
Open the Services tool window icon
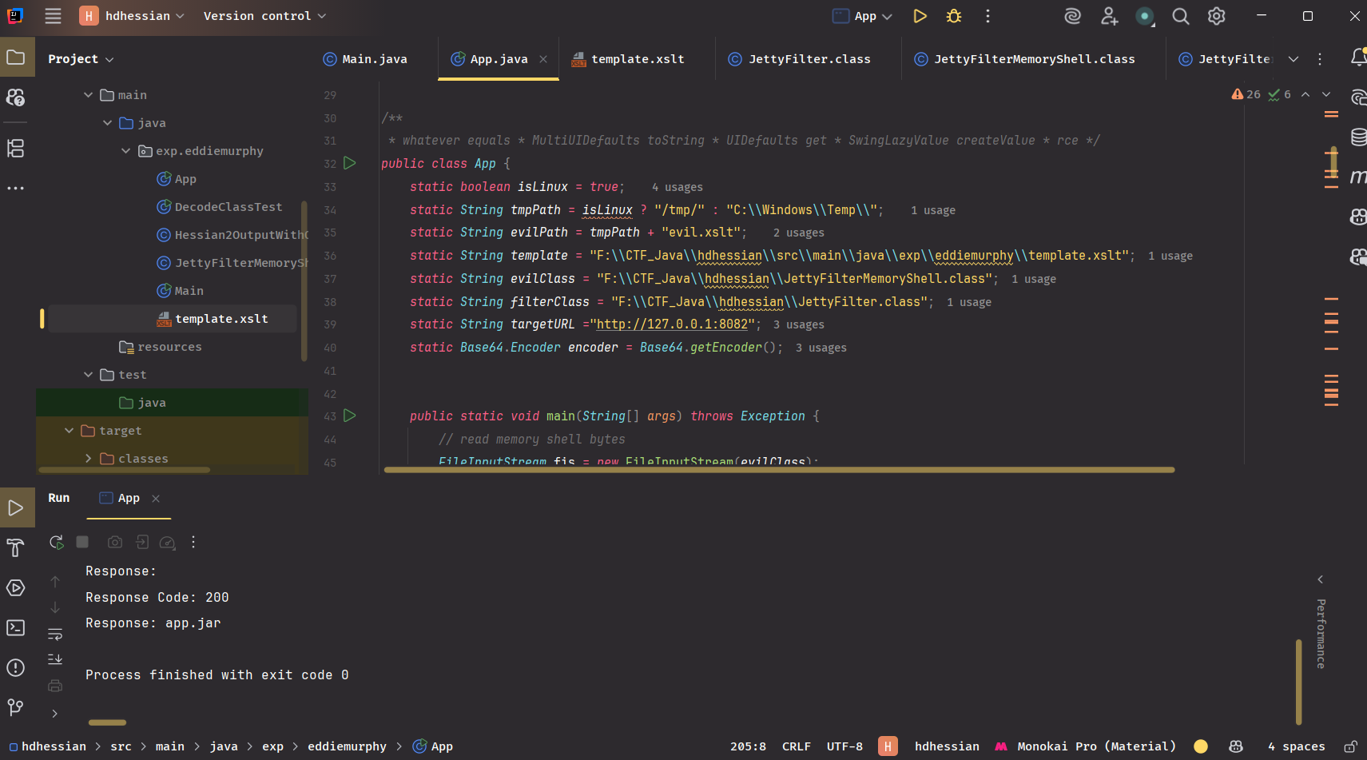pos(16,588)
